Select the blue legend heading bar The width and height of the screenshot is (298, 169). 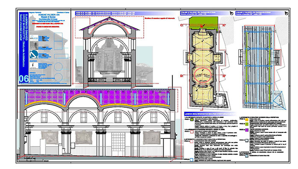pos(210,114)
